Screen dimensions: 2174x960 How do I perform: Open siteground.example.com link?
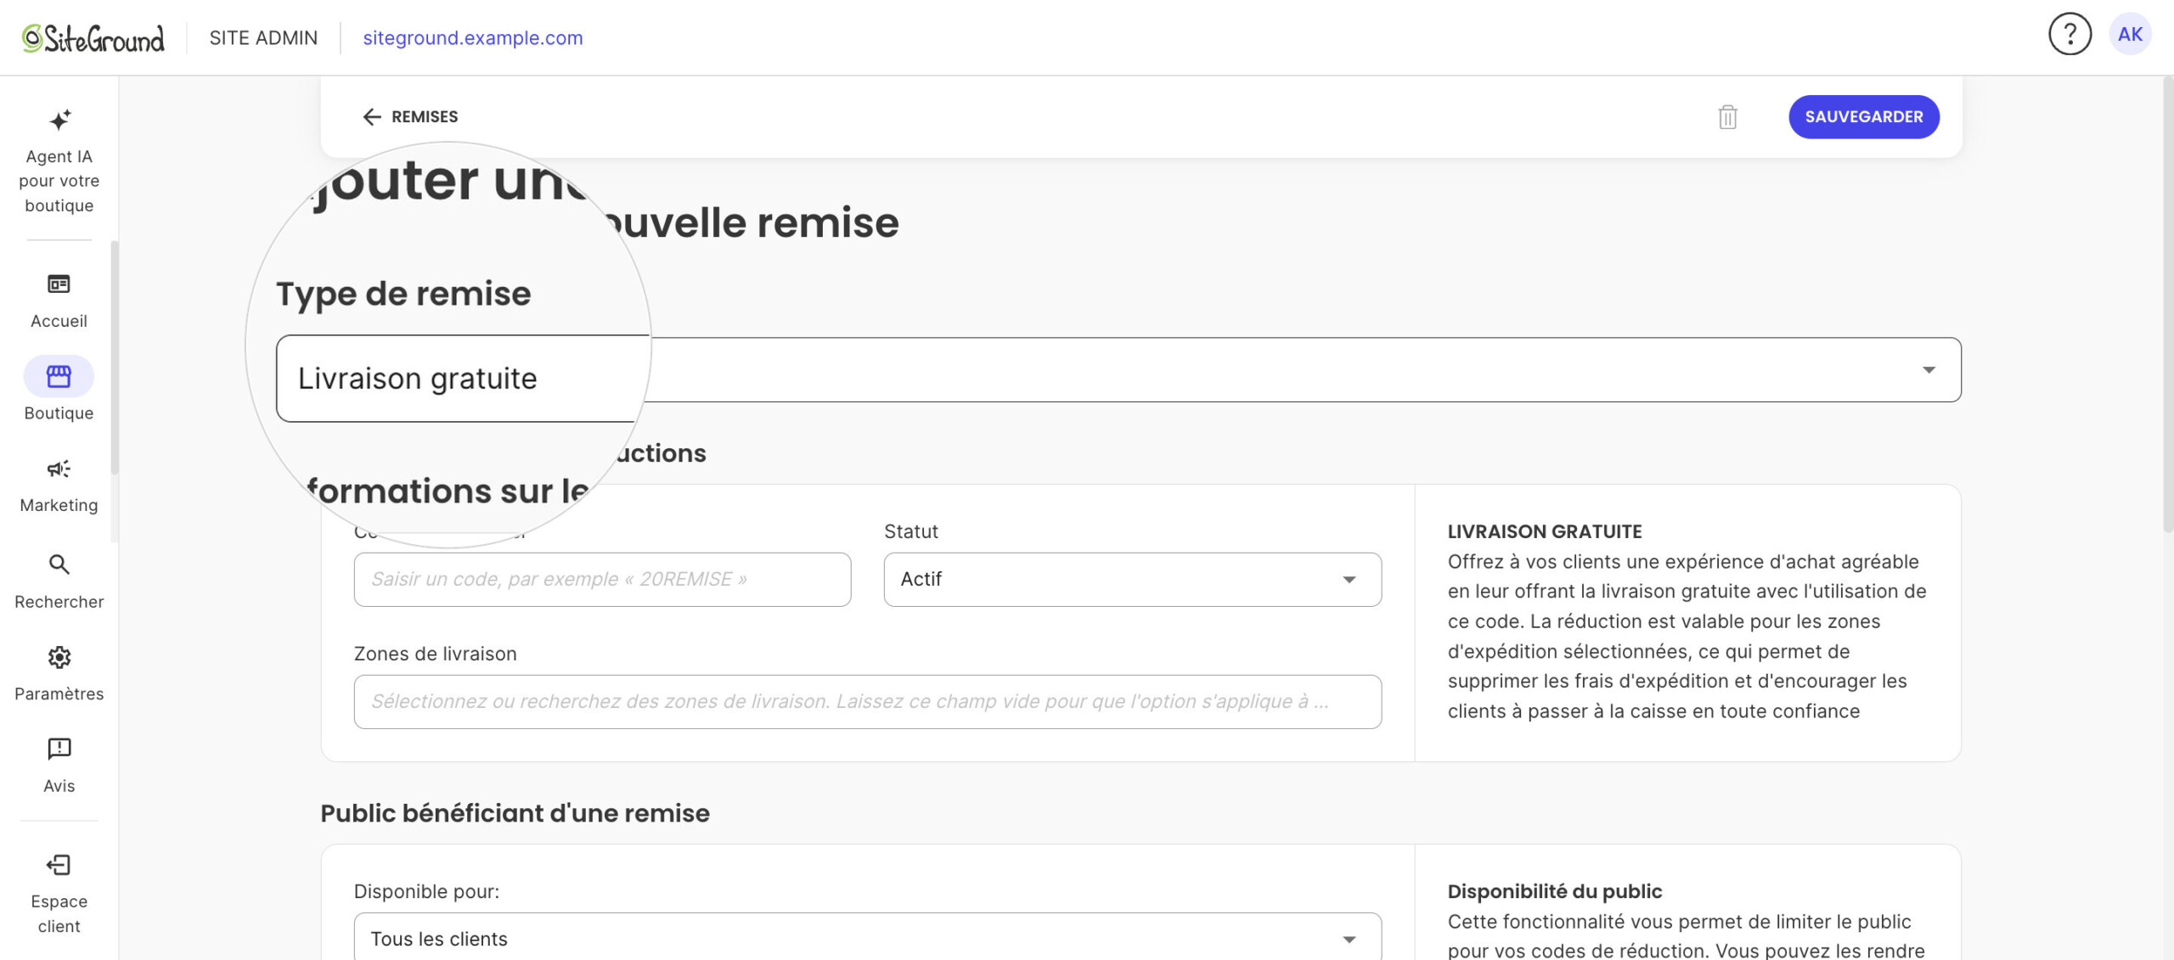472,38
